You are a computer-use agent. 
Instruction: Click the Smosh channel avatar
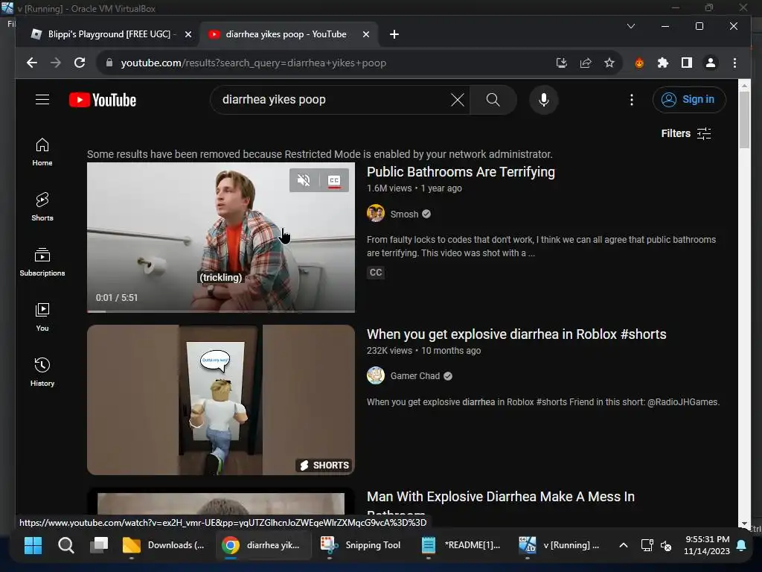pos(376,214)
